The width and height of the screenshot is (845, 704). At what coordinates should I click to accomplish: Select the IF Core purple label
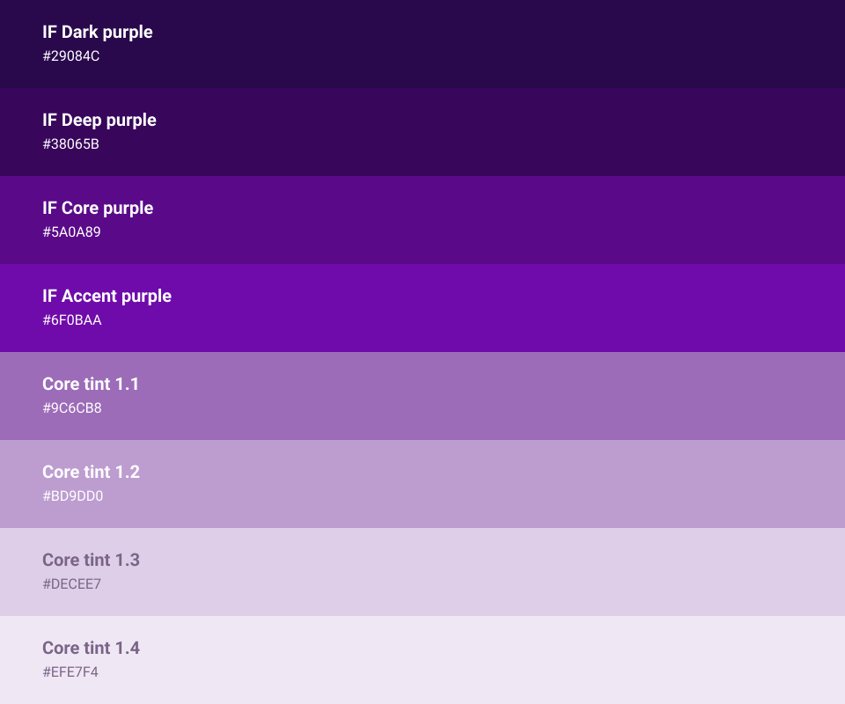point(98,208)
